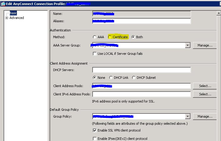Click the AAA Server Group label
The width and height of the screenshot is (221, 141).
click(x=67, y=45)
